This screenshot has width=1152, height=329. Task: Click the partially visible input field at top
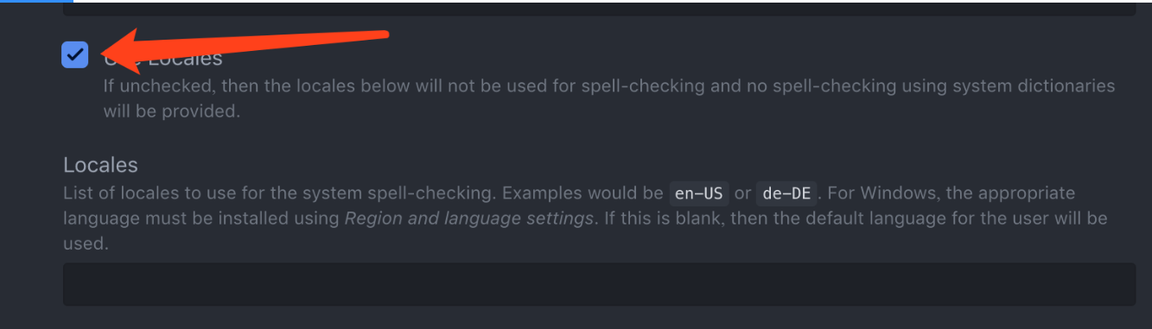click(599, 8)
